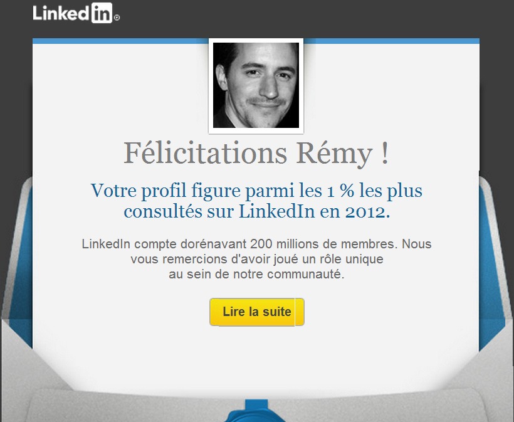The height and width of the screenshot is (422, 514).
Task: Click "200 millions de membres" in the paragraph
Action: pos(322,244)
